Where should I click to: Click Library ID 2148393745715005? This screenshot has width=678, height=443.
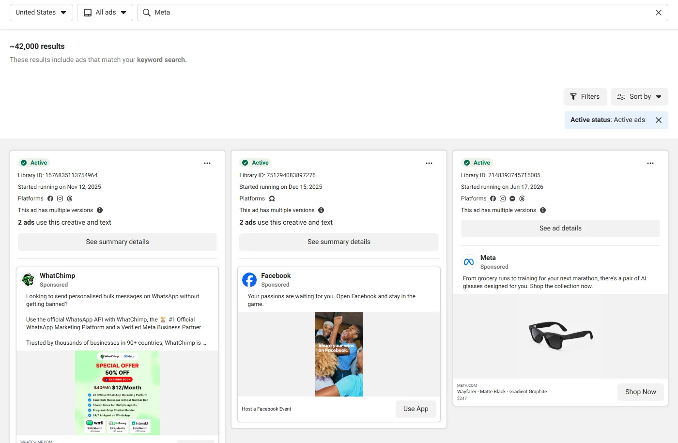tap(501, 175)
